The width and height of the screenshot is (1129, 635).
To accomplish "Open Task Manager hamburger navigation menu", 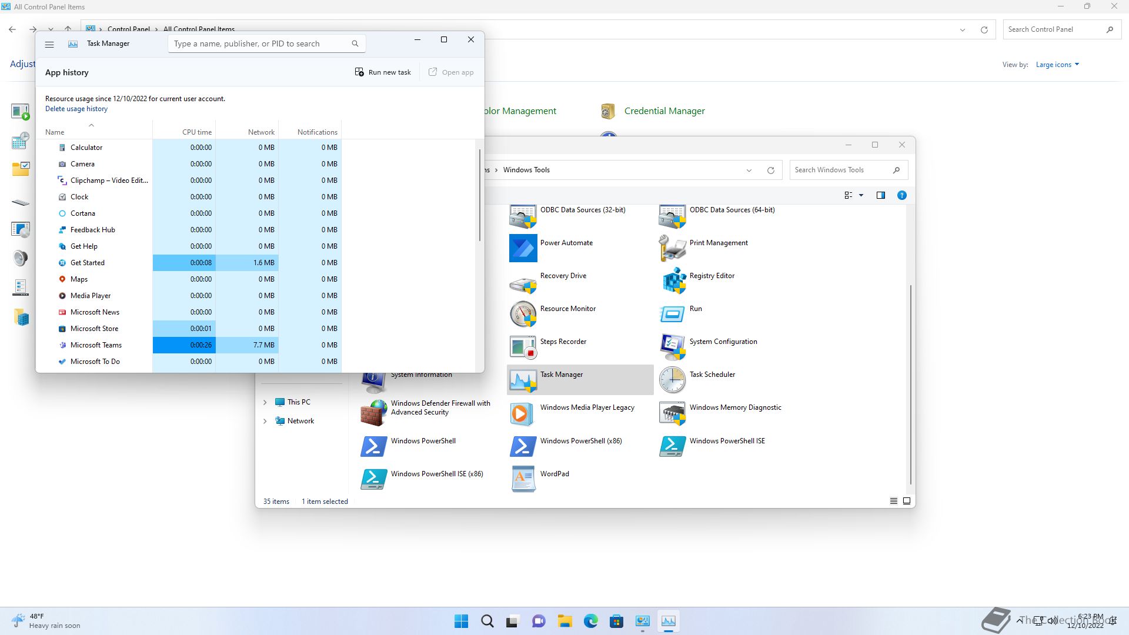I will [49, 44].
